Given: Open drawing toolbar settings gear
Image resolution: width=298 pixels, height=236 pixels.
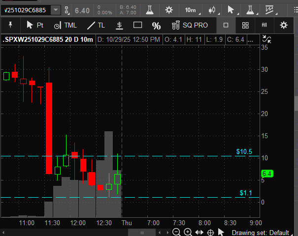Looking at the screenshot, I should click(284, 25).
